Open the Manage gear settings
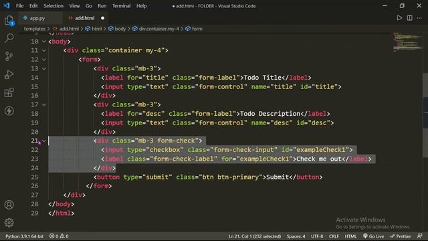The width and height of the screenshot is (428, 241). [x=9, y=223]
